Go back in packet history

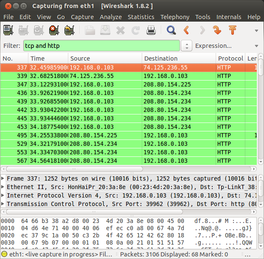tap(186, 30)
